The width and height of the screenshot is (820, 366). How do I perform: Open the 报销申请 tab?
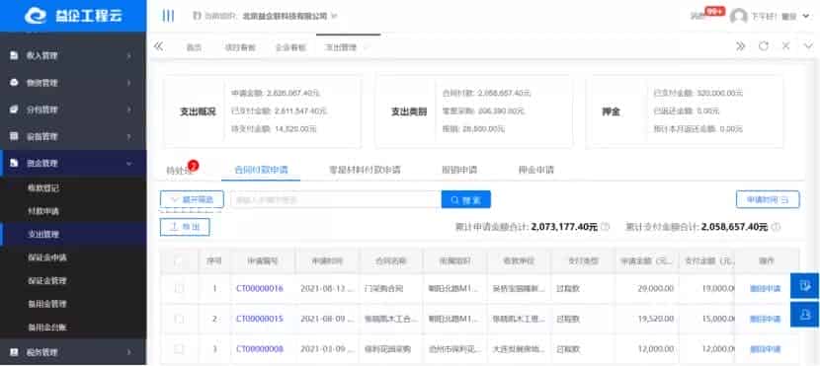click(459, 170)
